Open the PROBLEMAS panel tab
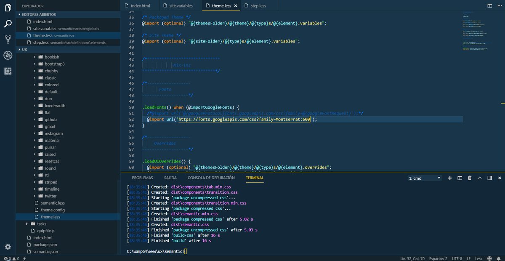 tap(142, 178)
